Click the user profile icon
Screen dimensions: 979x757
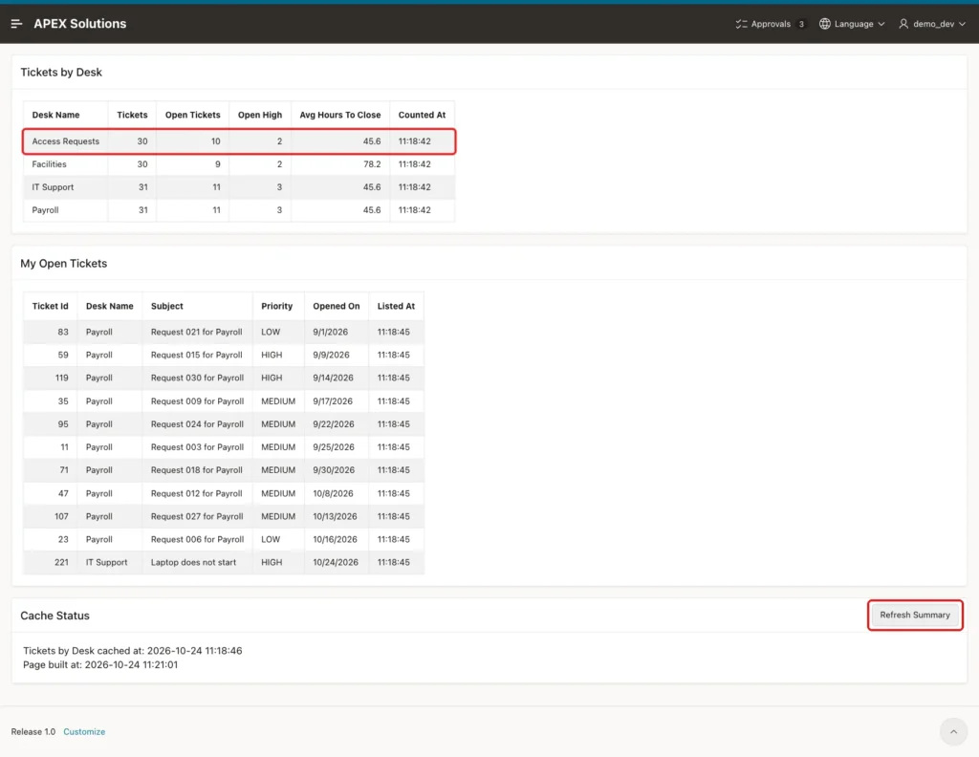tap(903, 24)
